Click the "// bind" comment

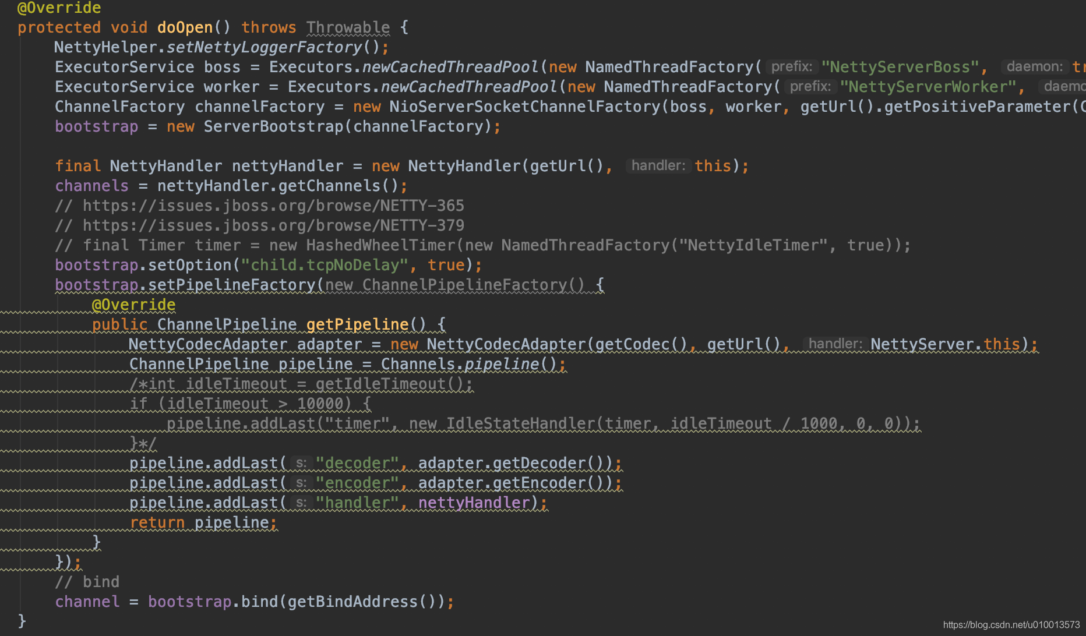tap(87, 582)
